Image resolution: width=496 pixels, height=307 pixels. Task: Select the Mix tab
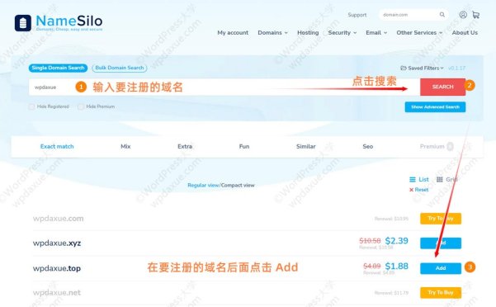pyautogui.click(x=125, y=146)
